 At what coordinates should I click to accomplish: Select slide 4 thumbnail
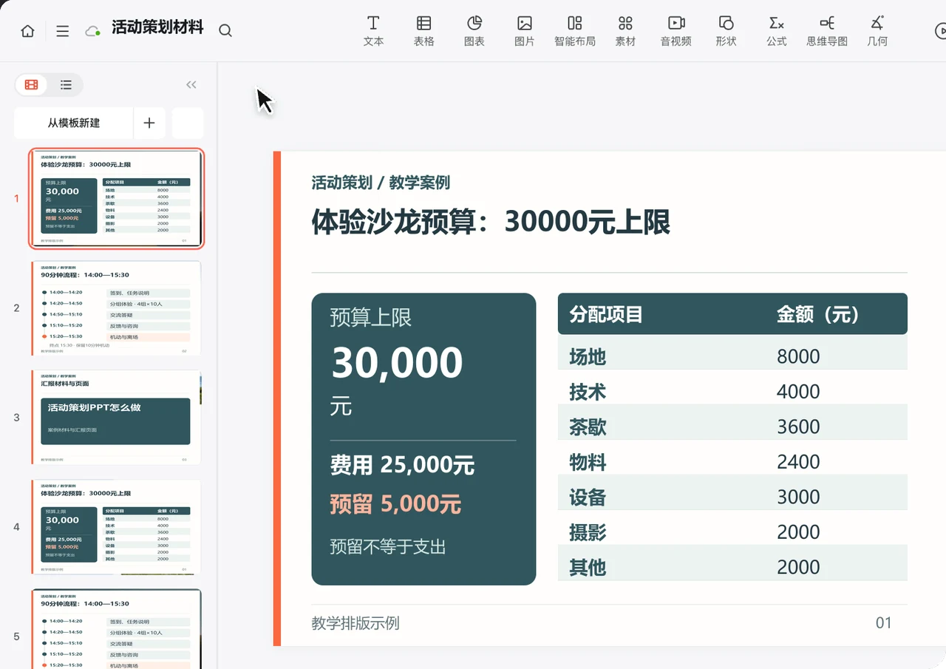(117, 527)
